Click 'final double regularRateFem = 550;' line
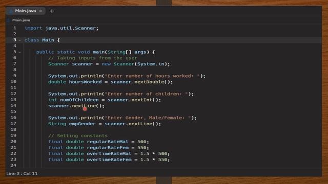Viewport: 328px width, 184px height. point(98,148)
